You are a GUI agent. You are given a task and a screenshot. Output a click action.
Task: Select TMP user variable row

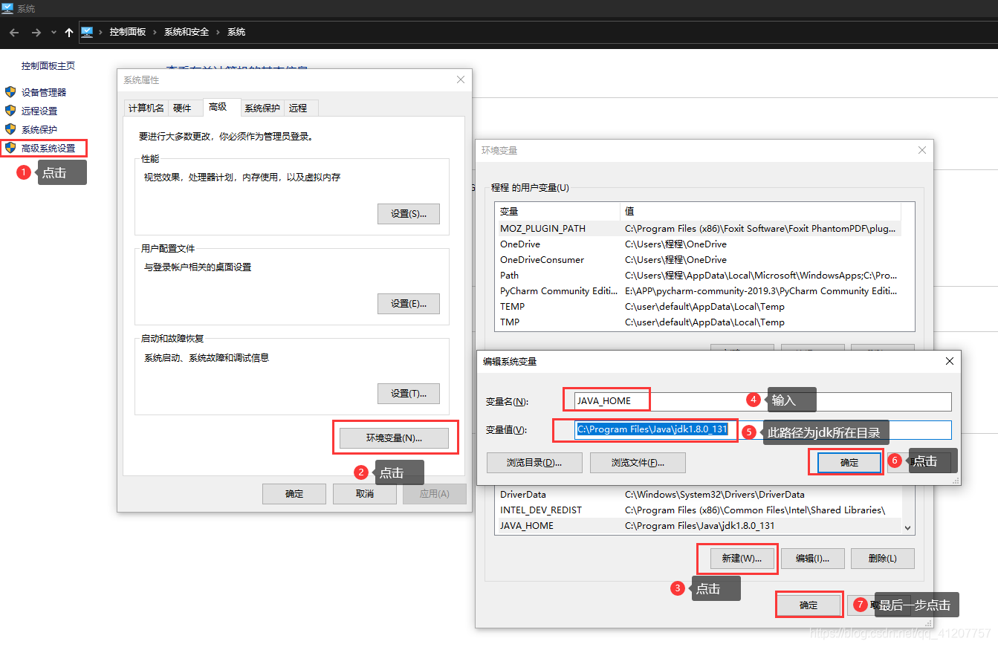[x=698, y=322]
